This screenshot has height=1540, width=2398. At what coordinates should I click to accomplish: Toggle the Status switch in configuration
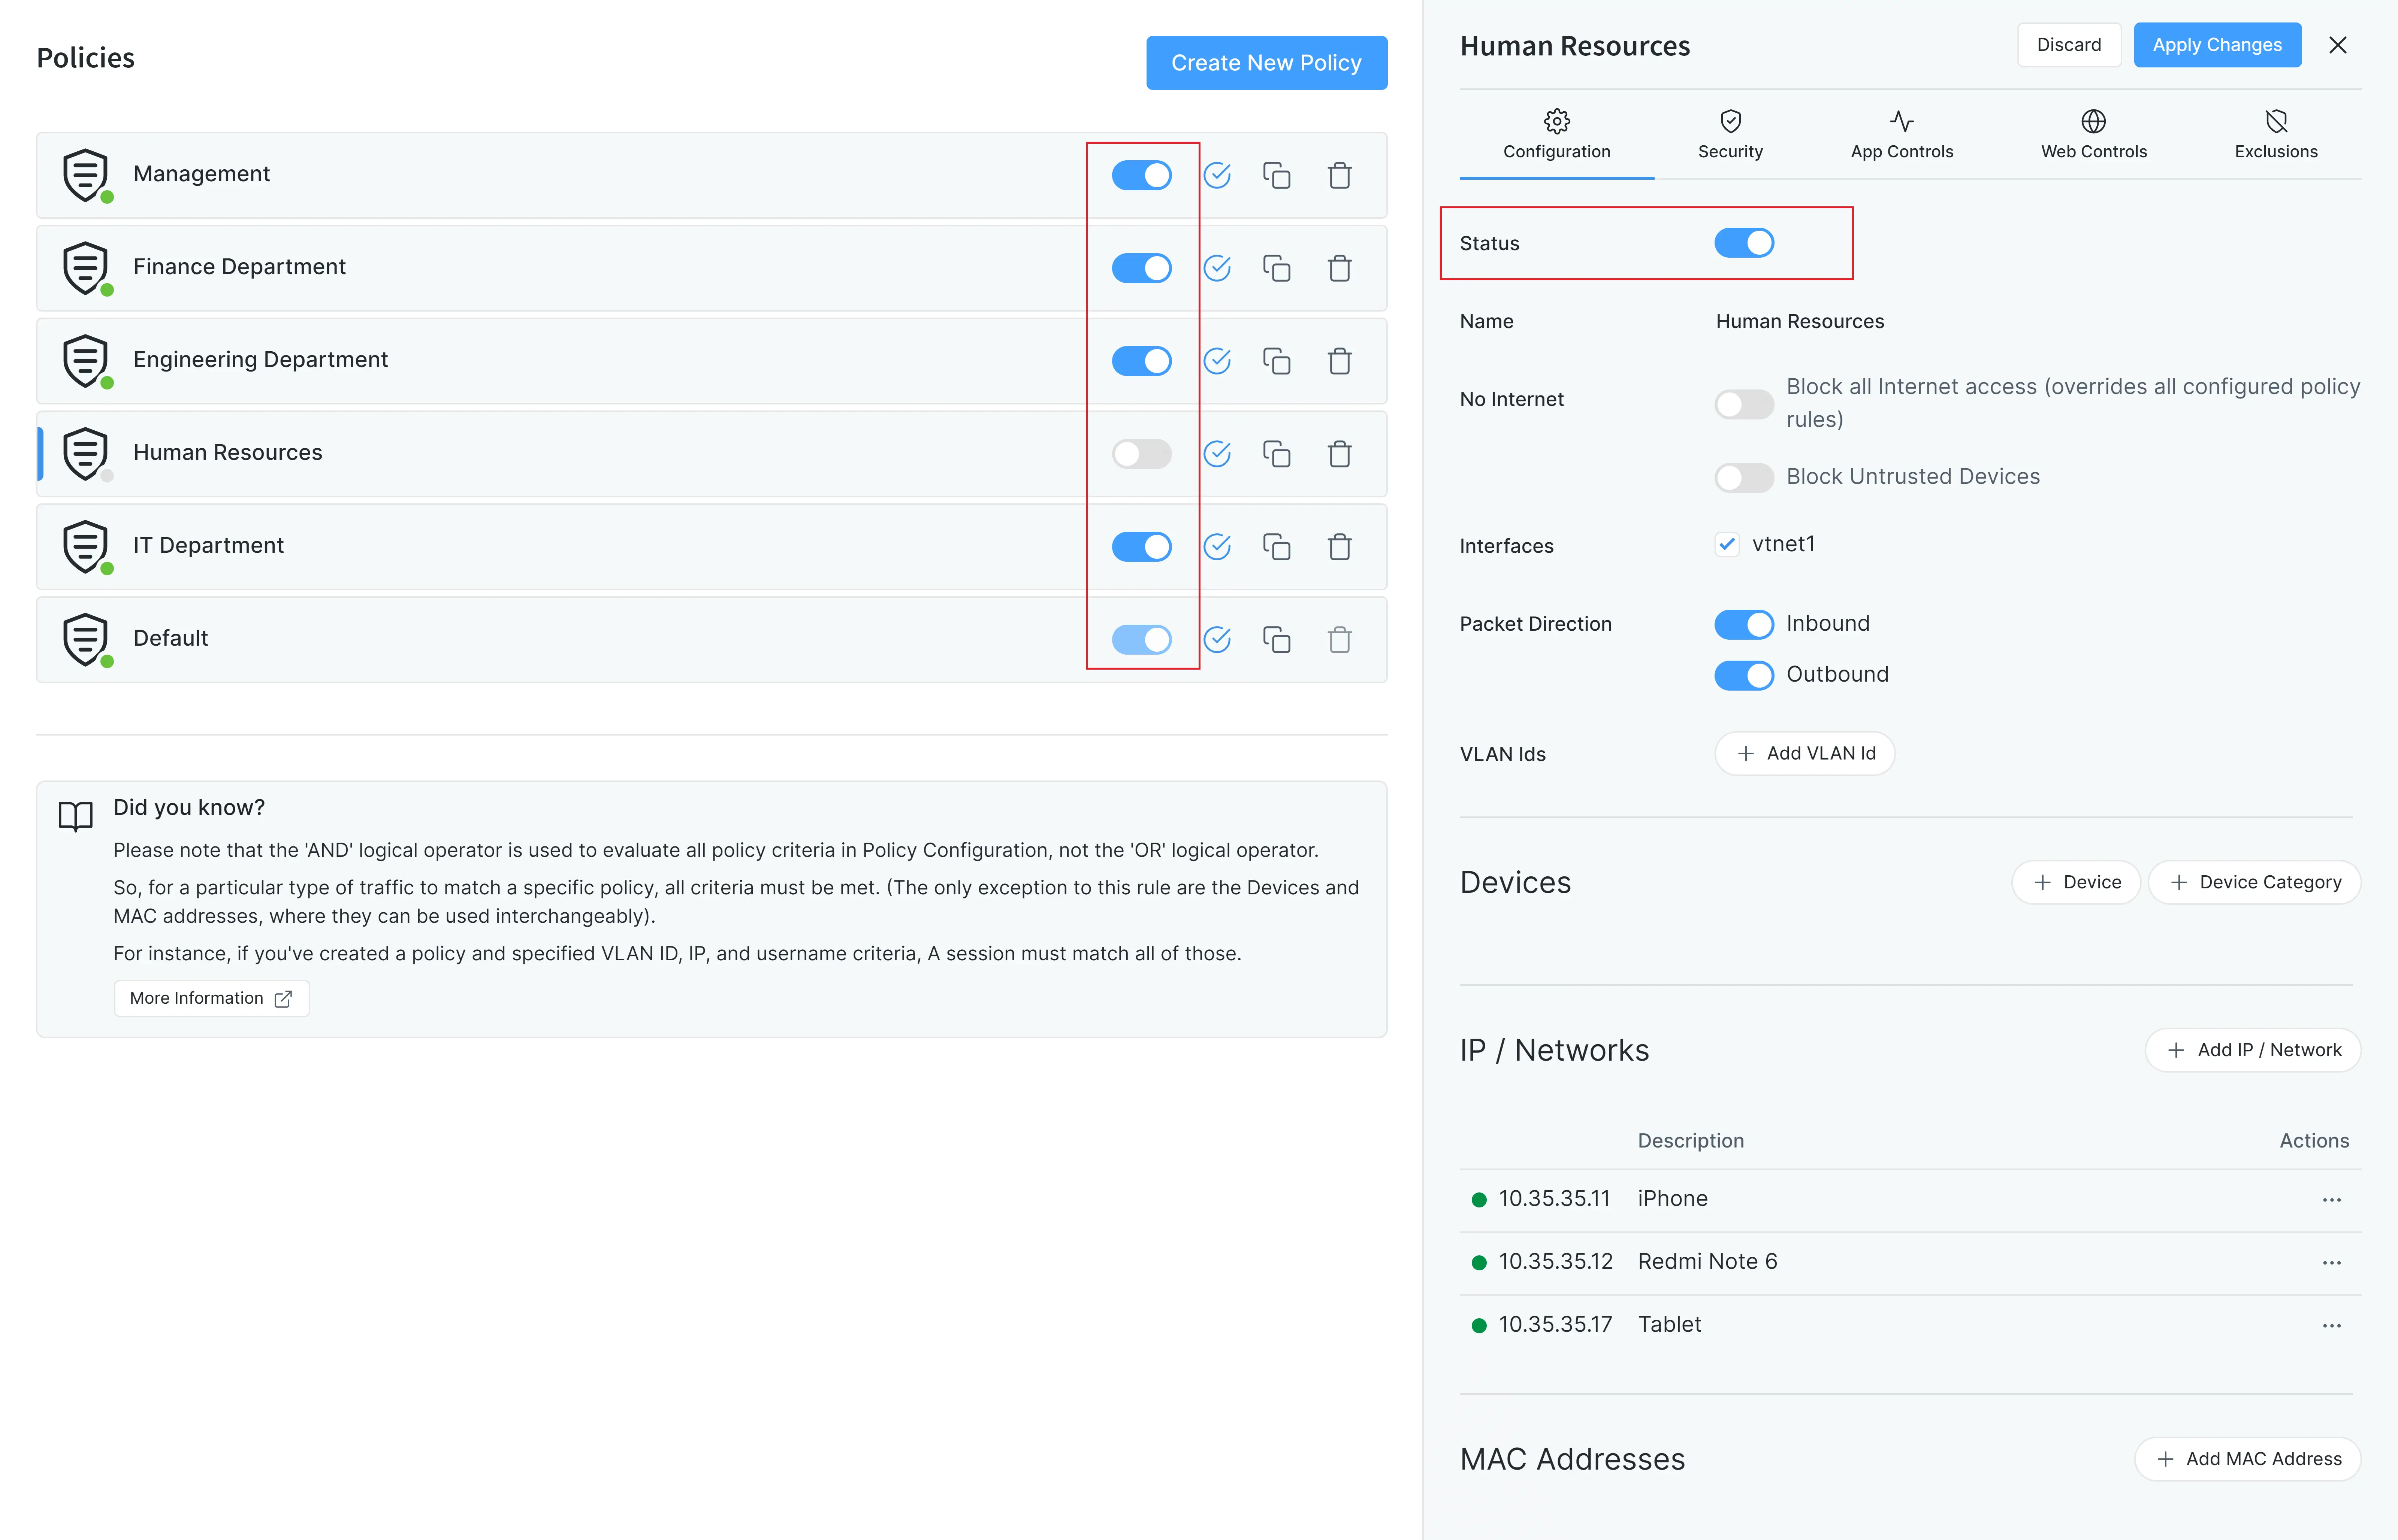(x=1744, y=243)
